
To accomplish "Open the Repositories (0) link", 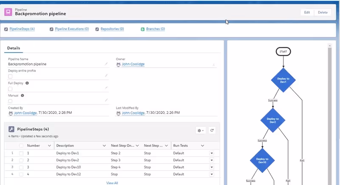I will [x=112, y=29].
